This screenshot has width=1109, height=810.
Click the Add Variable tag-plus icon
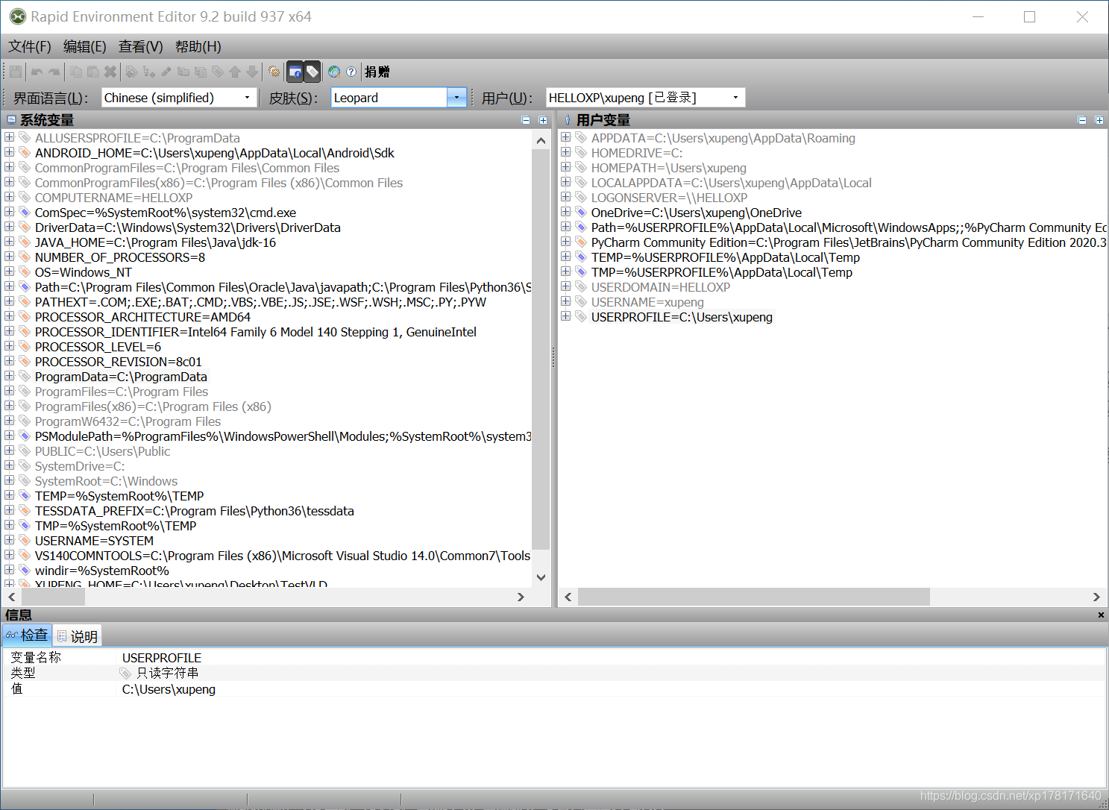tap(132, 72)
